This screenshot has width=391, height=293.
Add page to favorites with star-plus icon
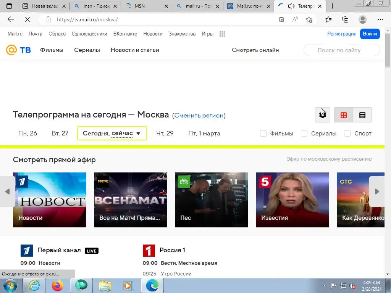tap(309, 19)
